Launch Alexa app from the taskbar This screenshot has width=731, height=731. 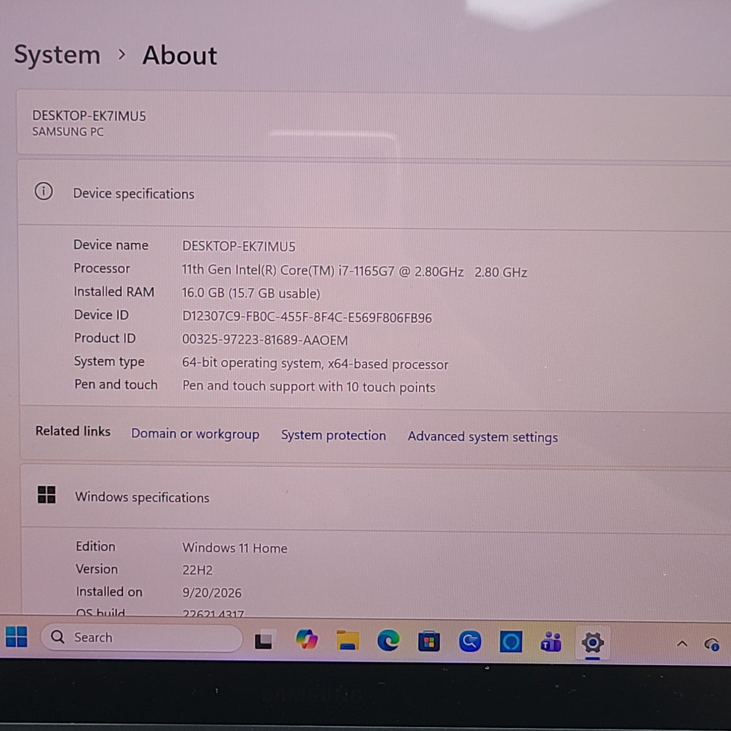[x=510, y=642]
